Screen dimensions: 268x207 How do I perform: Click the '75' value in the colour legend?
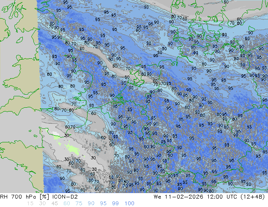point(79,204)
